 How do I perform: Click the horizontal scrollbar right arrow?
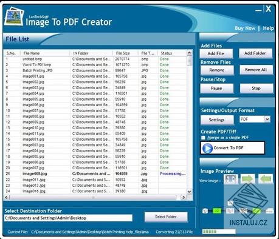pyautogui.click(x=184, y=197)
